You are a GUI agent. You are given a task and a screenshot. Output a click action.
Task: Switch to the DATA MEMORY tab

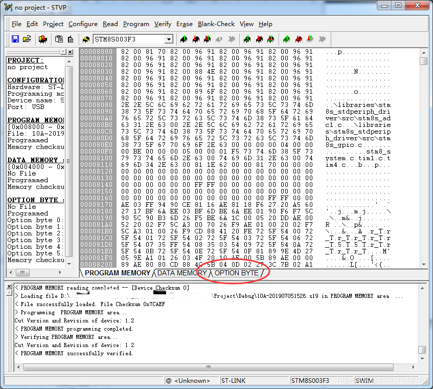182,273
